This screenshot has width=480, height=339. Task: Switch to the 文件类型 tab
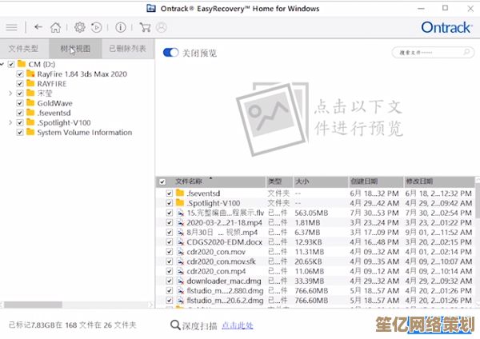24,49
